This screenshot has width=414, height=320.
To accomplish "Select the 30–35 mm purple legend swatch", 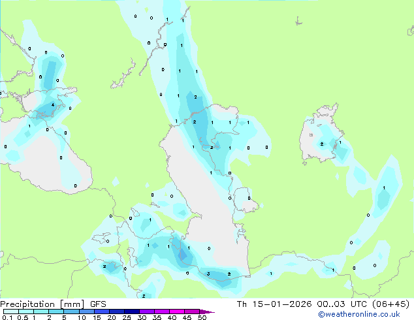I will pyautogui.click(x=146, y=312).
